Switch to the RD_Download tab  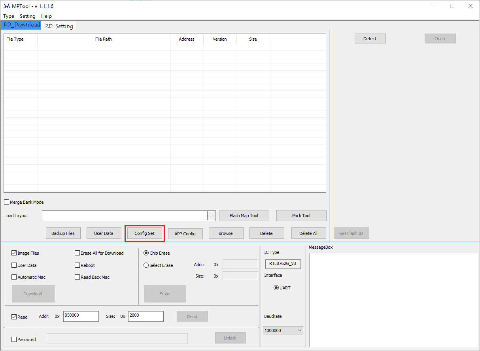click(x=21, y=25)
